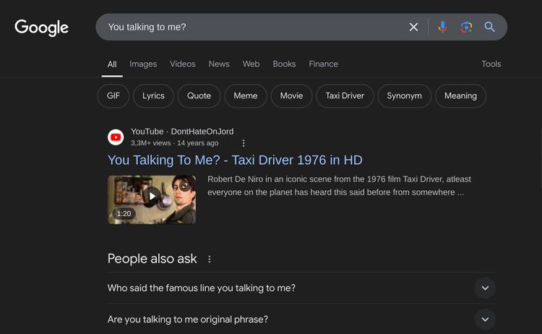
Task: Expand "Who said the famous line" question
Action: [x=484, y=288]
